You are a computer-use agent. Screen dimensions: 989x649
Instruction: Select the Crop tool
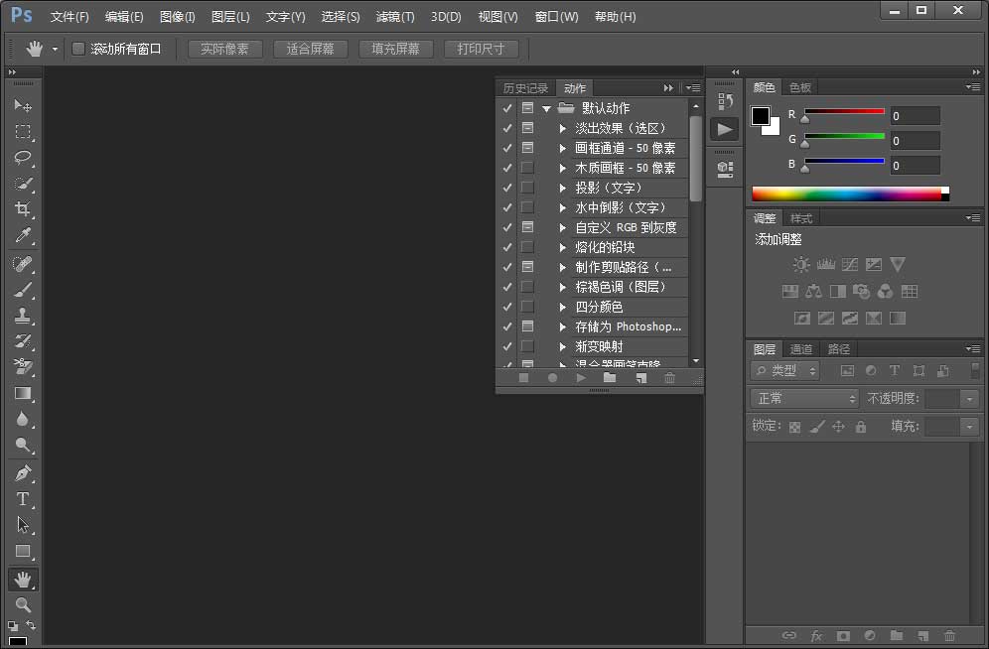[23, 209]
